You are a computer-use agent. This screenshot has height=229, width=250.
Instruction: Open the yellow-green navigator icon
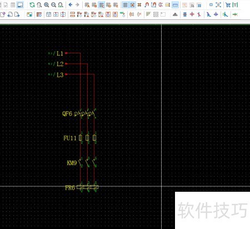pyautogui.click(x=29, y=14)
